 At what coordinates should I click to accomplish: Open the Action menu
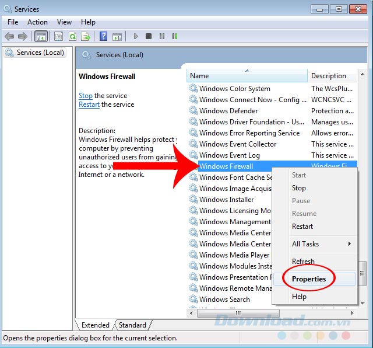37,22
